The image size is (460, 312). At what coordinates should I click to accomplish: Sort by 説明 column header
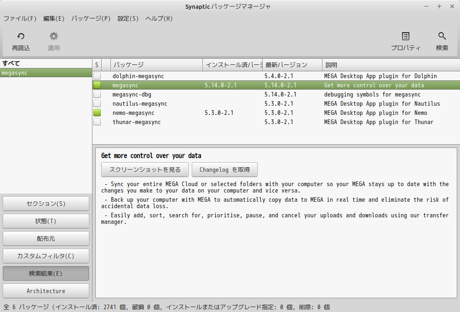[391, 65]
